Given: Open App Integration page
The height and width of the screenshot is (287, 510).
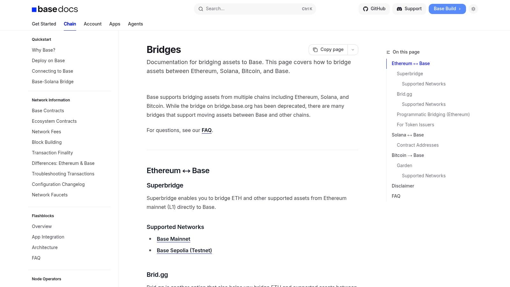Looking at the screenshot, I should 48,237.
